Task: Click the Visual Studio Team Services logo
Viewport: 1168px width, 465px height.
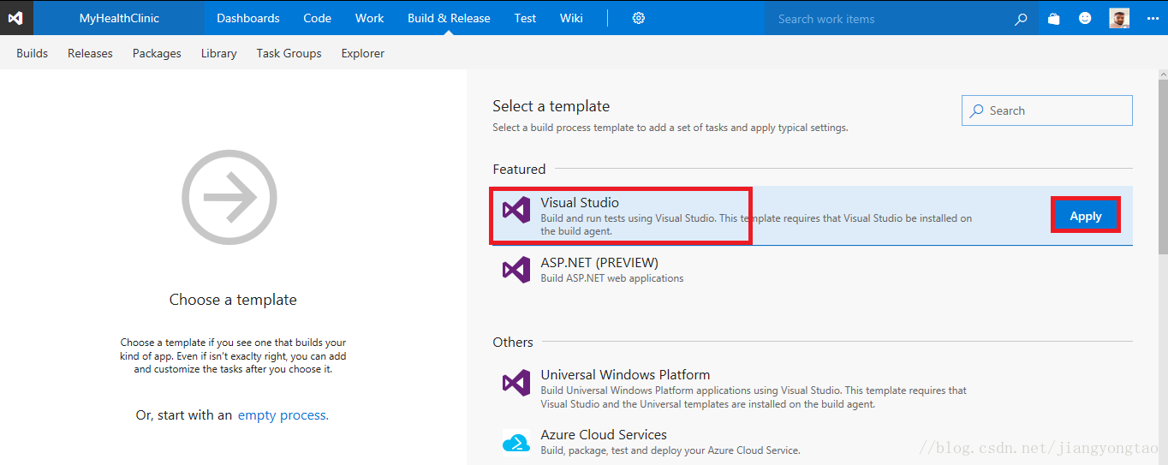Action: [16, 18]
